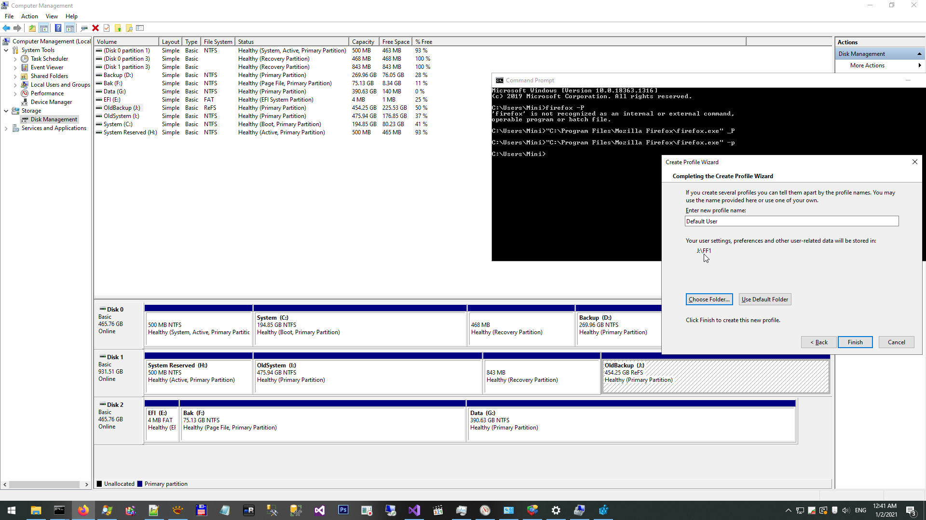Open Firefox from the taskbar
Image resolution: width=926 pixels, height=520 pixels.
click(83, 510)
